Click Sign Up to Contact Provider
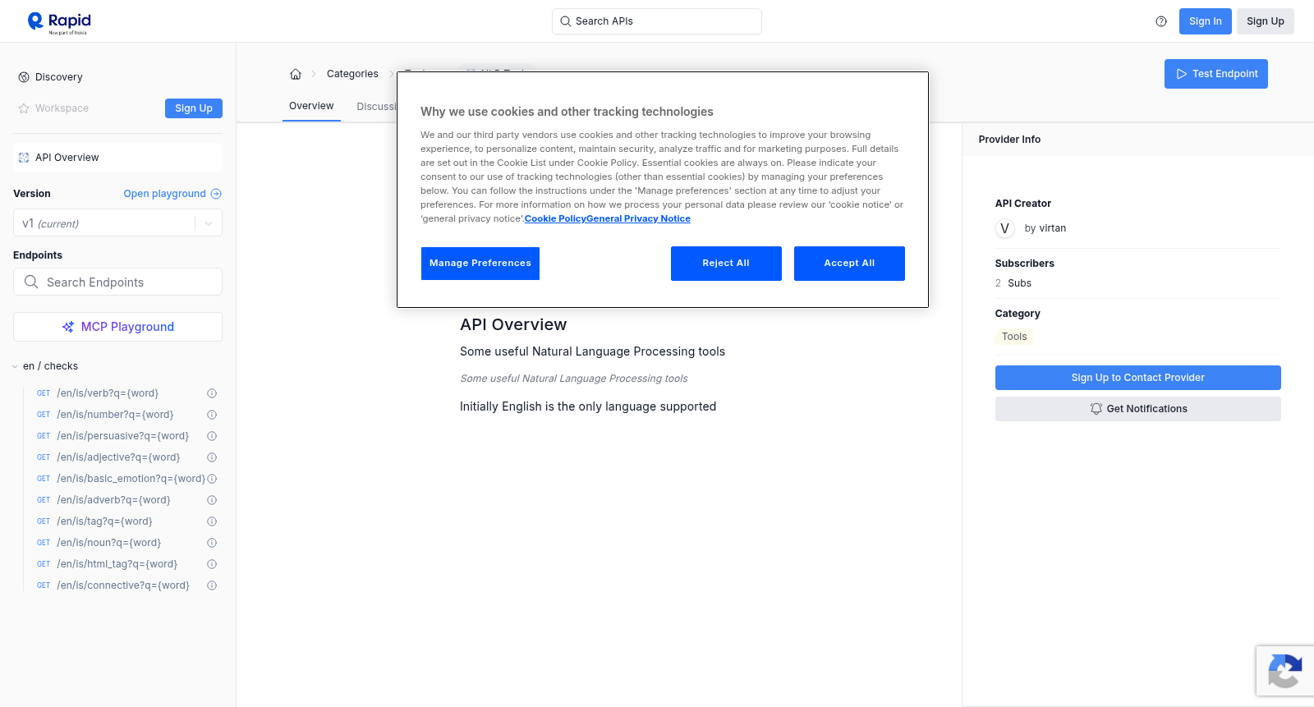This screenshot has width=1314, height=707. coord(1138,378)
